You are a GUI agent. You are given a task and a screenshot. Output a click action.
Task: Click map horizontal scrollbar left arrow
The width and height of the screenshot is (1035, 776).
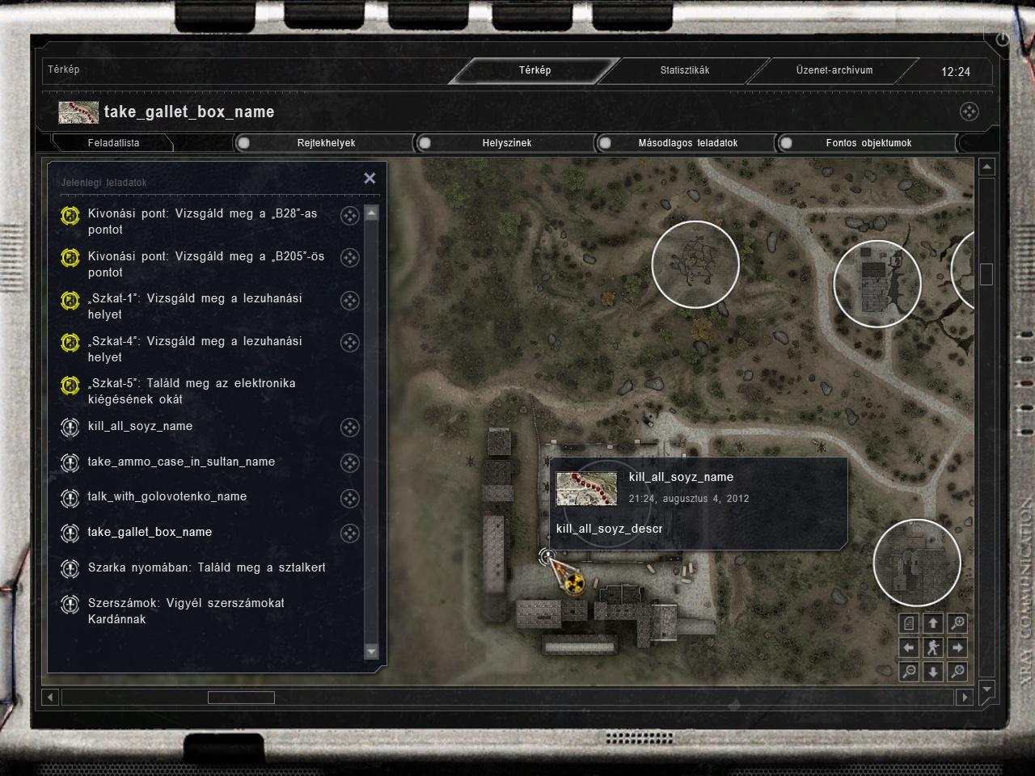(x=50, y=697)
